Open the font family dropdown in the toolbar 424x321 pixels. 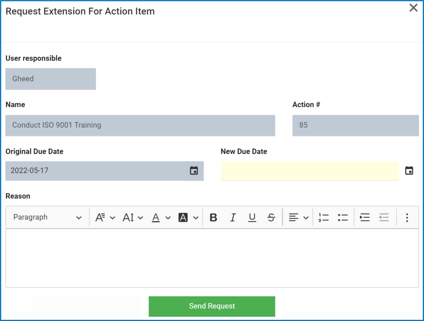click(x=104, y=217)
